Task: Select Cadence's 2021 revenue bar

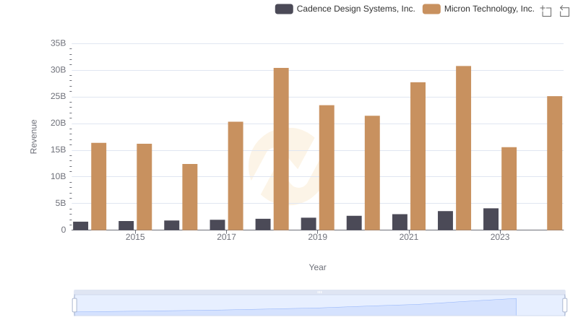Action: (400, 222)
